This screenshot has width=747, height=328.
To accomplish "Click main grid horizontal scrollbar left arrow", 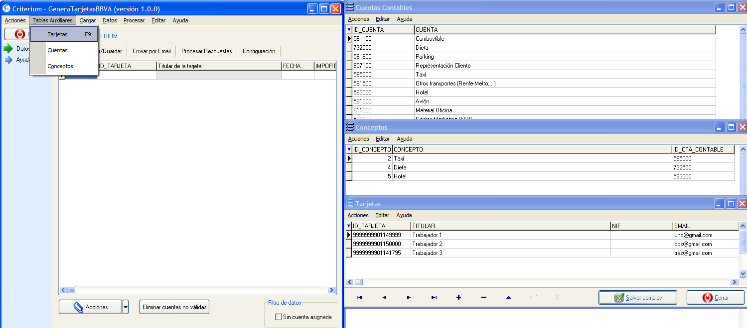I will [x=63, y=290].
